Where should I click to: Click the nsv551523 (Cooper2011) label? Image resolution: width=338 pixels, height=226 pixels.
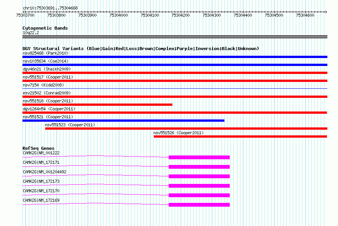70,125
